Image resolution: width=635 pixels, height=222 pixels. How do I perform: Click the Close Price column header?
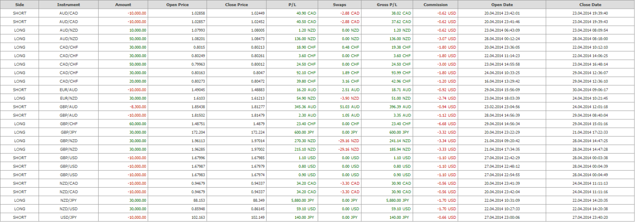click(236, 5)
